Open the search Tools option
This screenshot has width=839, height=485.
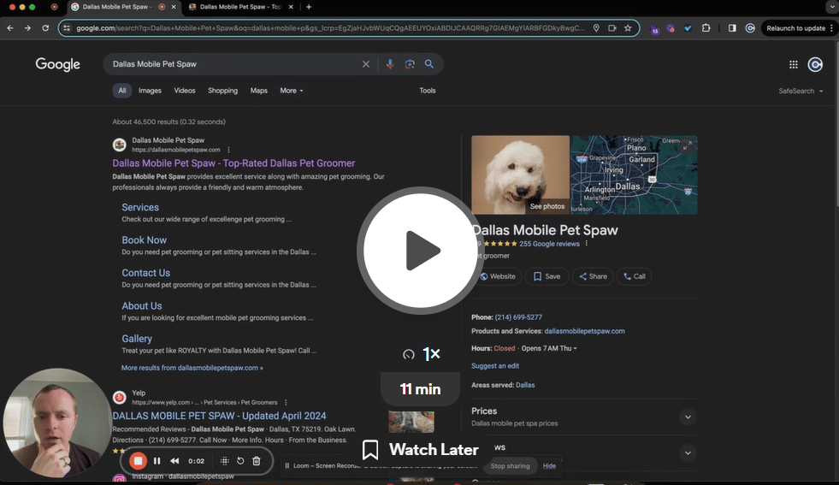(428, 91)
